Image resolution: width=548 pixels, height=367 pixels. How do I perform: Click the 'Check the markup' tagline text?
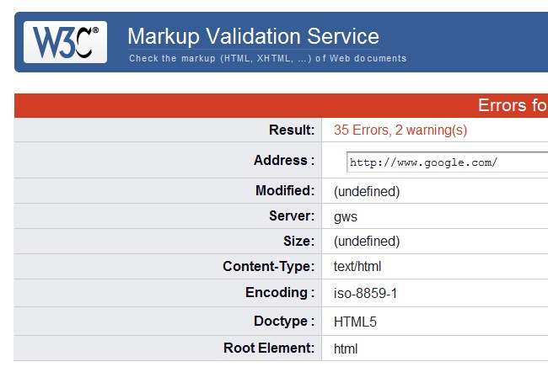point(267,59)
